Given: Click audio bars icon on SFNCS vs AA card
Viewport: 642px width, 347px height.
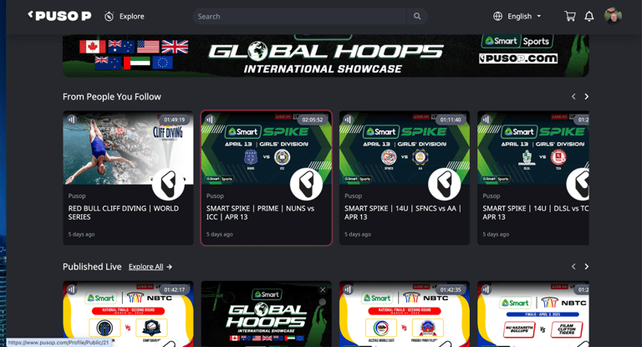Looking at the screenshot, I should [x=348, y=120].
